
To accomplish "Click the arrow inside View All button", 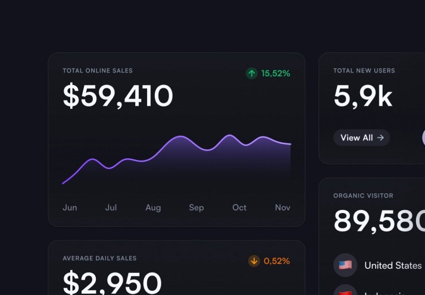I will [x=380, y=137].
